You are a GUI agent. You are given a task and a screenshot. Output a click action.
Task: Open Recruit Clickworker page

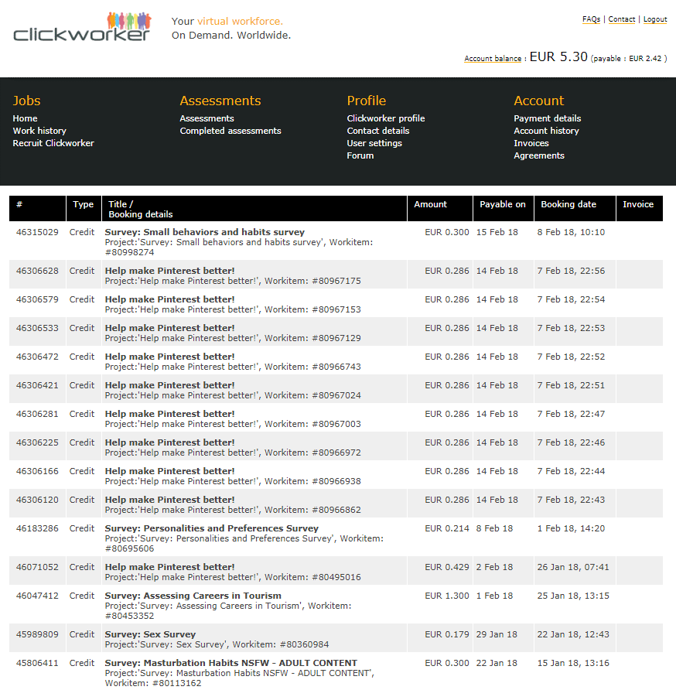(53, 143)
